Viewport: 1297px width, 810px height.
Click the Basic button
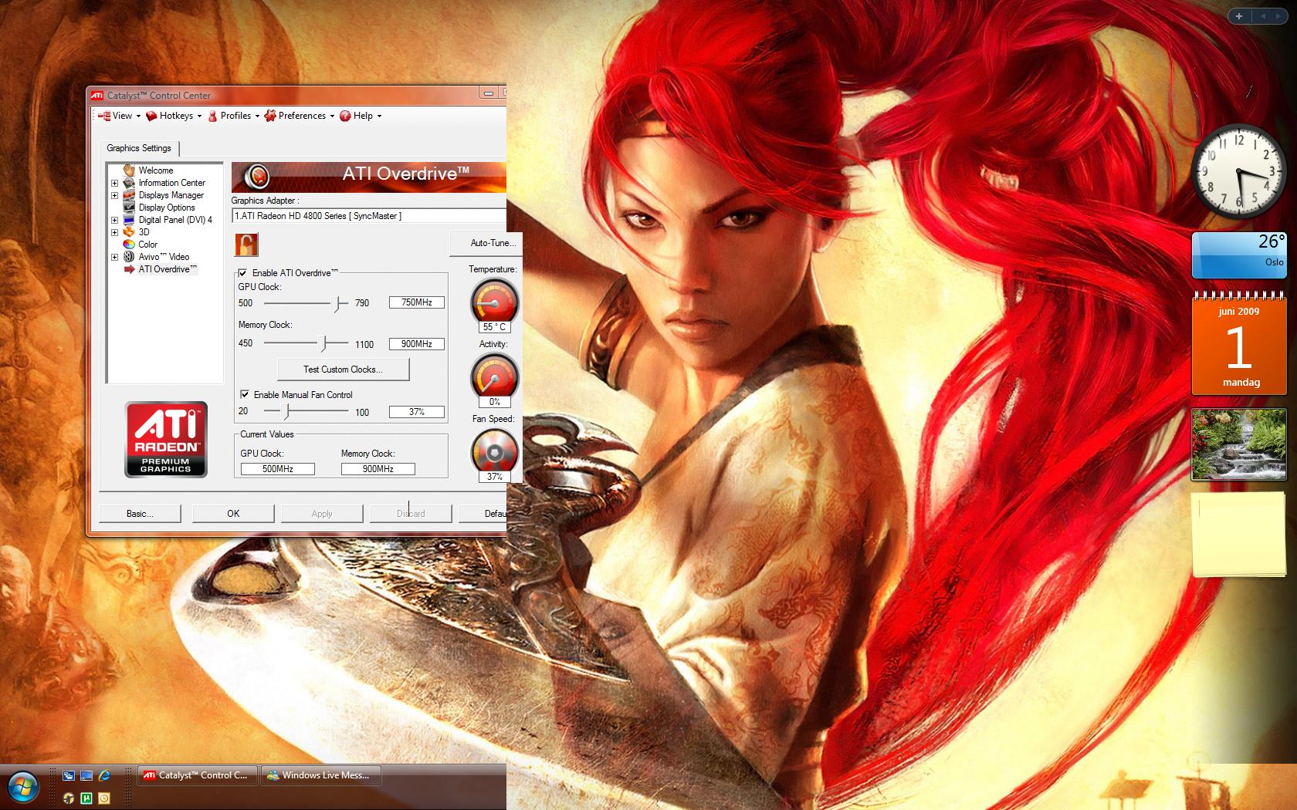coord(140,514)
